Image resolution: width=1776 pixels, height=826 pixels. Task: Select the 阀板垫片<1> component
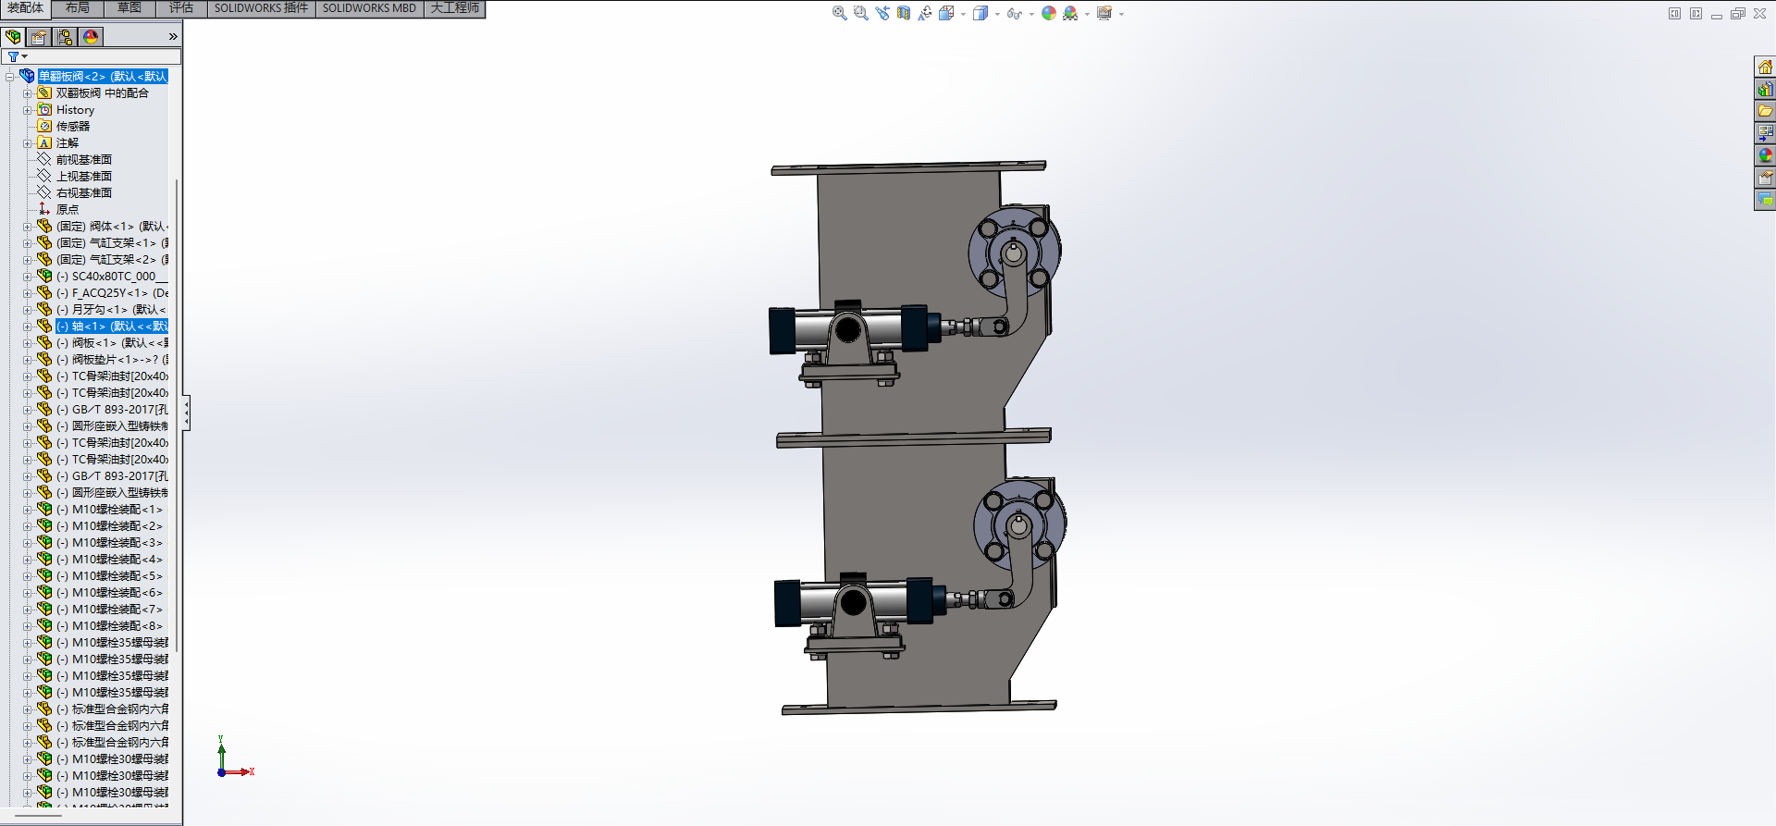pos(112,360)
